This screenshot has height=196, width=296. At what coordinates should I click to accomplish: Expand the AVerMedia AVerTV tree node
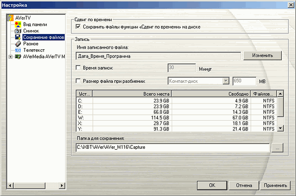point(10,57)
